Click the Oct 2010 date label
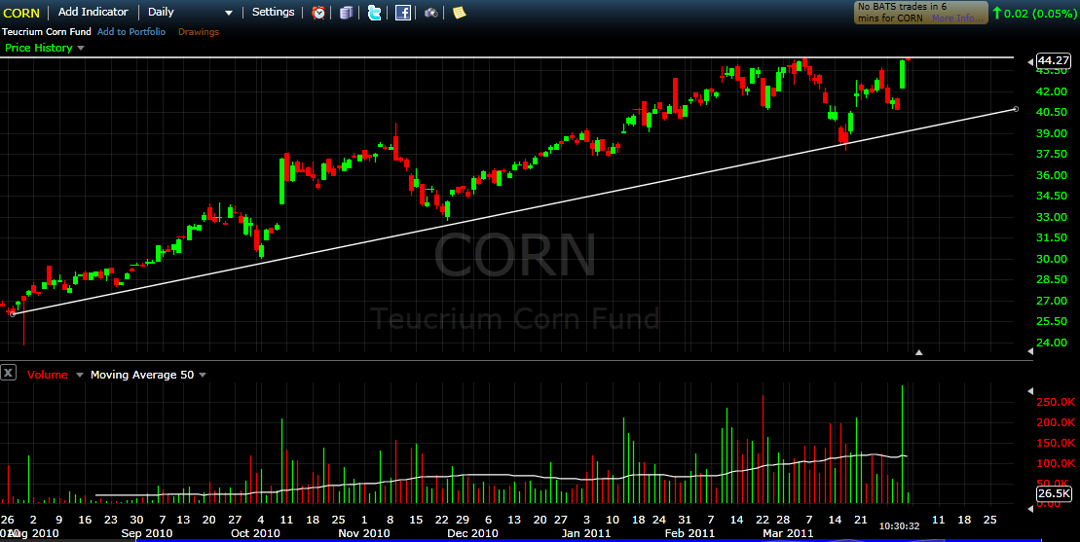 (255, 533)
